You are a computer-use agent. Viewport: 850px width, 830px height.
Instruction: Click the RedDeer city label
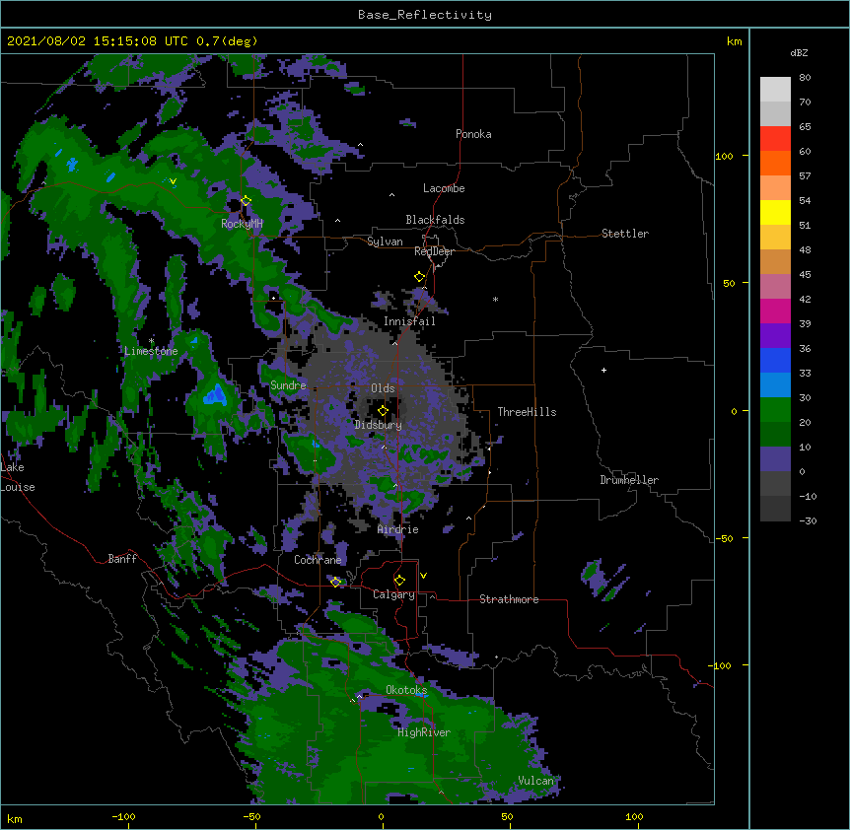pyautogui.click(x=434, y=251)
